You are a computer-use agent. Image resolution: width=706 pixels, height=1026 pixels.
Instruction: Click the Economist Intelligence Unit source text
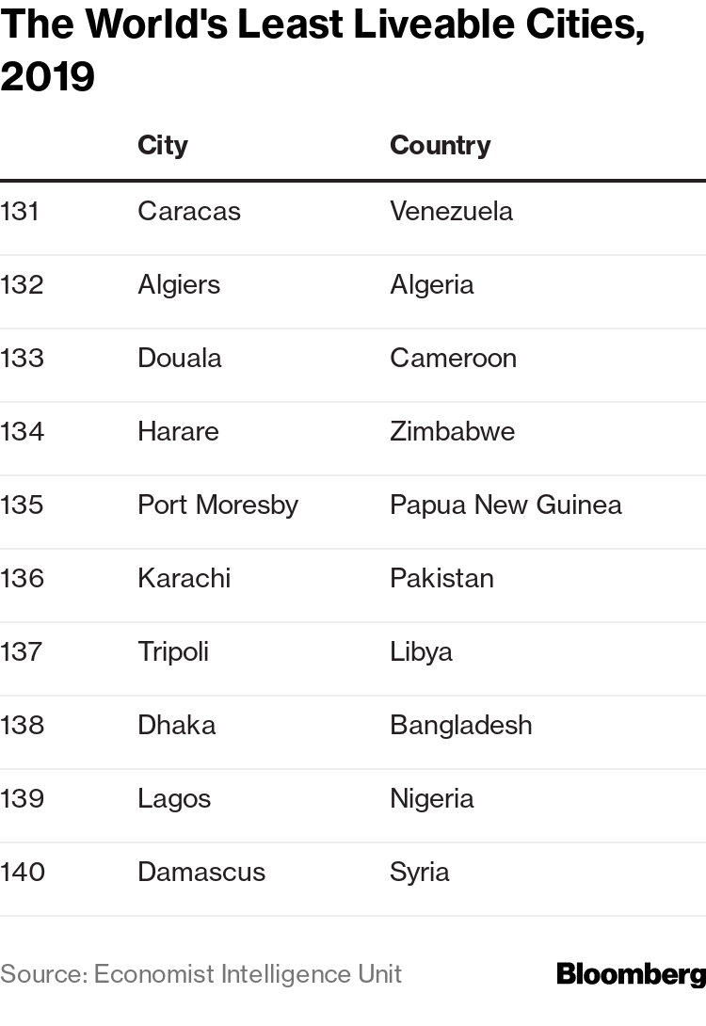pyautogui.click(x=248, y=974)
